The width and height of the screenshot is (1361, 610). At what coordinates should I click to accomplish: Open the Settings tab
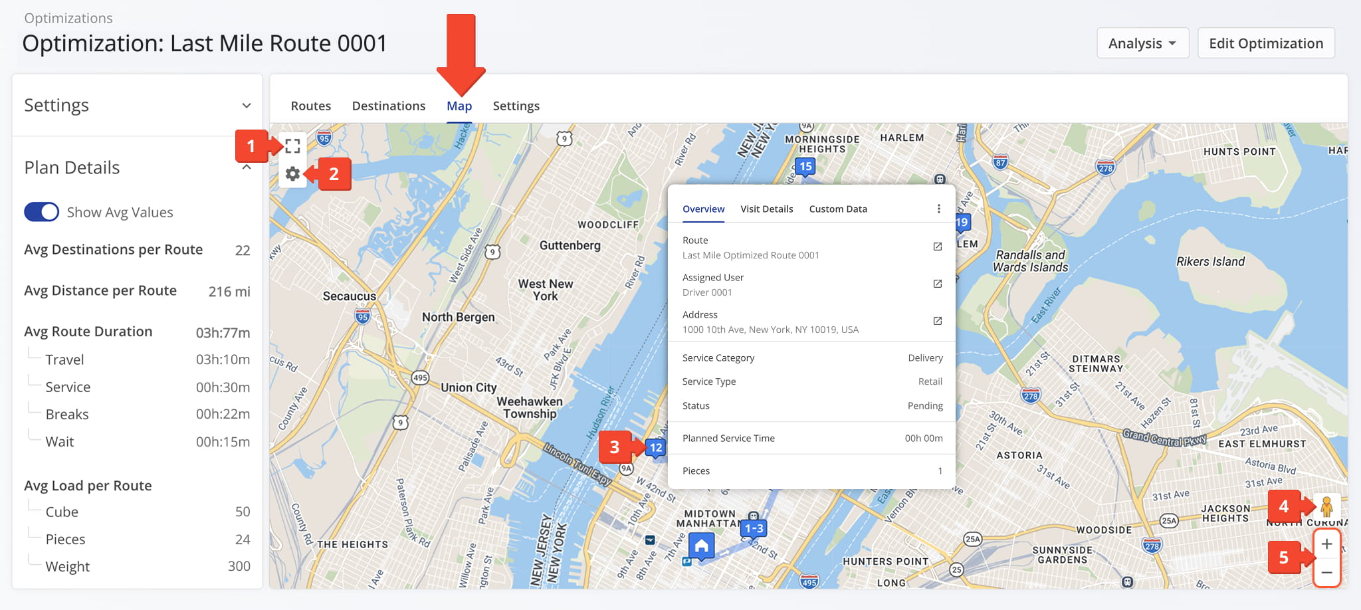click(516, 106)
